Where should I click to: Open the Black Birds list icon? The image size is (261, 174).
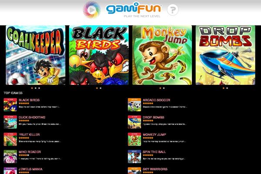click(x=10, y=104)
